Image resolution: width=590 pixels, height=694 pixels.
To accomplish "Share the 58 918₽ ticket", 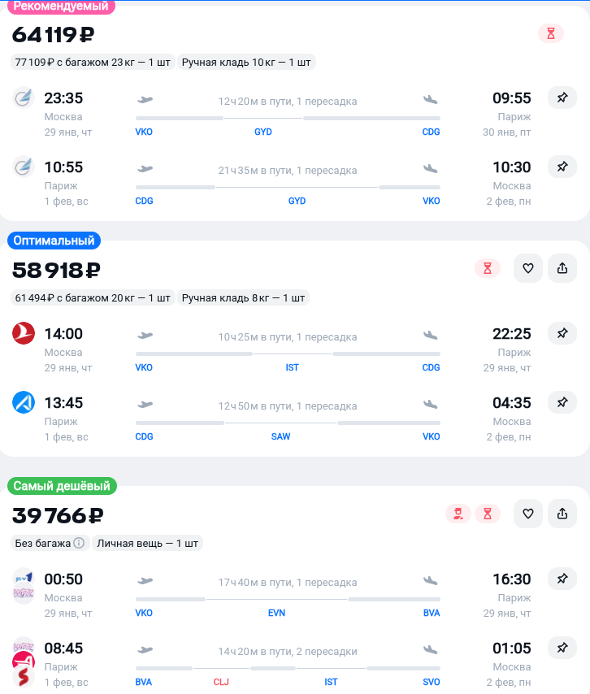I will coord(562,268).
